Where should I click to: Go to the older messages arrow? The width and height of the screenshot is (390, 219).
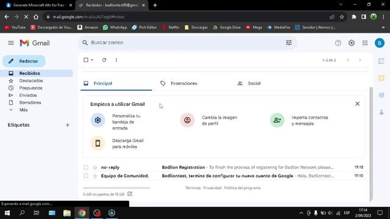(360, 60)
